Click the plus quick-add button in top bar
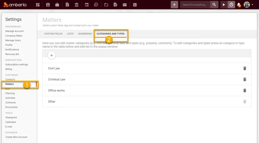The width and height of the screenshot is (259, 143). (x=174, y=5)
